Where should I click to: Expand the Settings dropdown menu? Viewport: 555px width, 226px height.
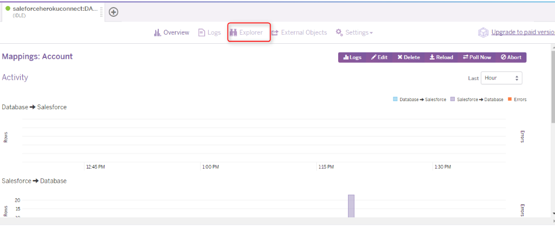pyautogui.click(x=354, y=32)
